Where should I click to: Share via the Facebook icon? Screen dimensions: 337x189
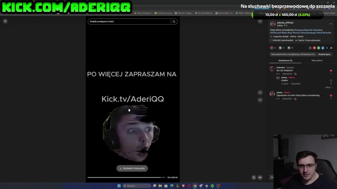pyautogui.click(x=323, y=48)
